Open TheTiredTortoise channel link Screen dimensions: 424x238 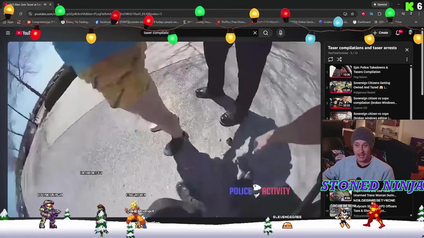point(338,53)
